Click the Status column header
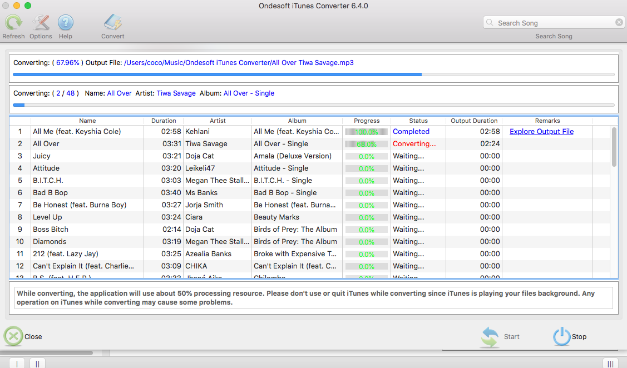 tap(418, 121)
